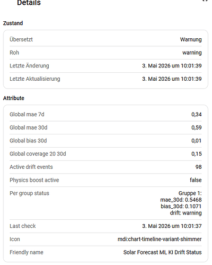This screenshot has height=265, width=212.
Task: Select the Letzte Änderung timestamp
Action: 172,66
